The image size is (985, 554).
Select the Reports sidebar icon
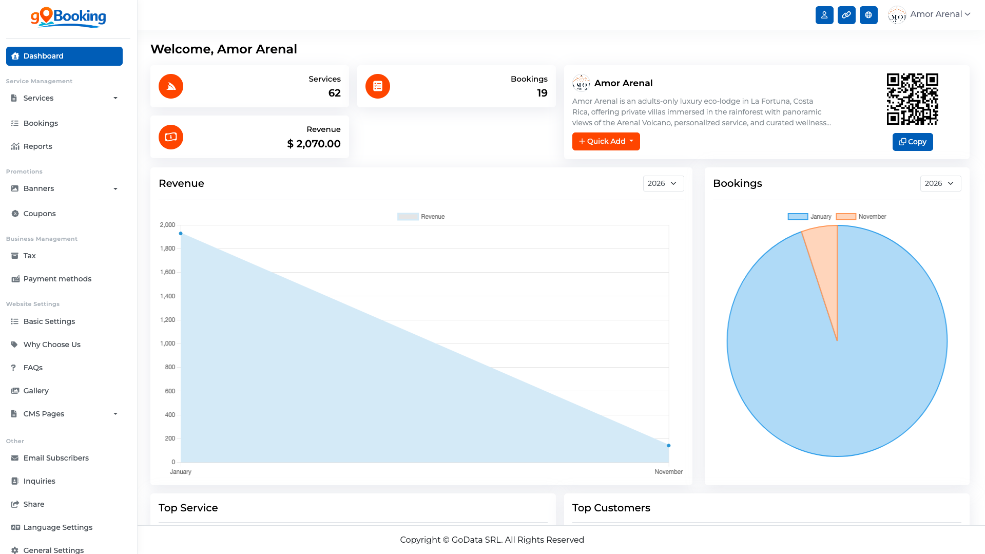pos(15,146)
